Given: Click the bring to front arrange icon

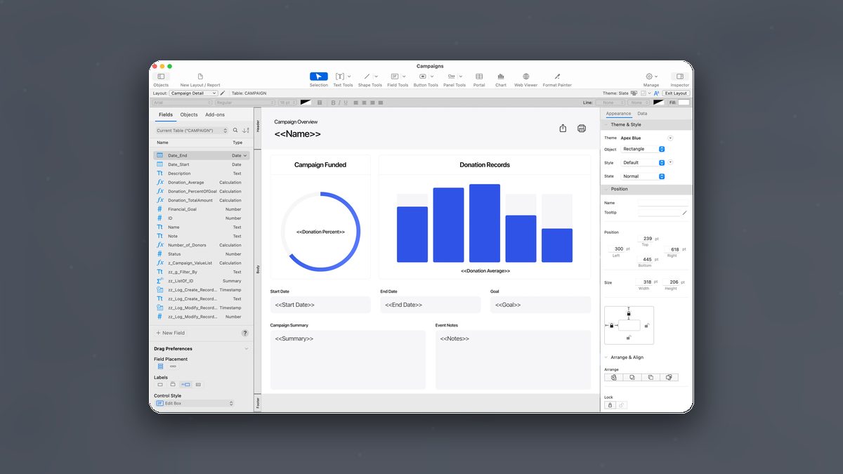Looking at the screenshot, I should tap(614, 377).
